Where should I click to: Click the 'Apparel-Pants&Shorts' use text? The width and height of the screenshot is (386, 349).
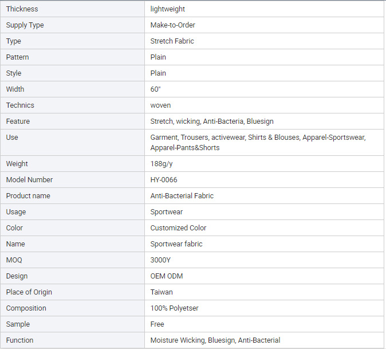point(185,147)
